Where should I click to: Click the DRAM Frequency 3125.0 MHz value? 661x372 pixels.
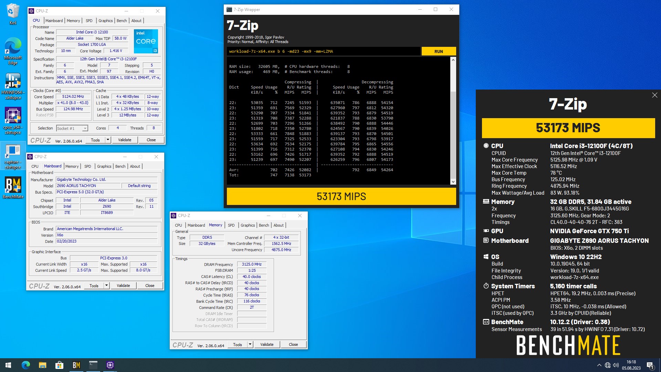(252, 265)
